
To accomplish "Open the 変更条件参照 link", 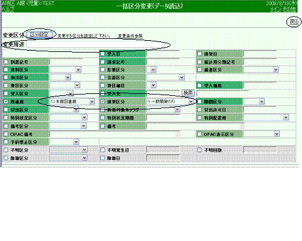I will click(130, 36).
